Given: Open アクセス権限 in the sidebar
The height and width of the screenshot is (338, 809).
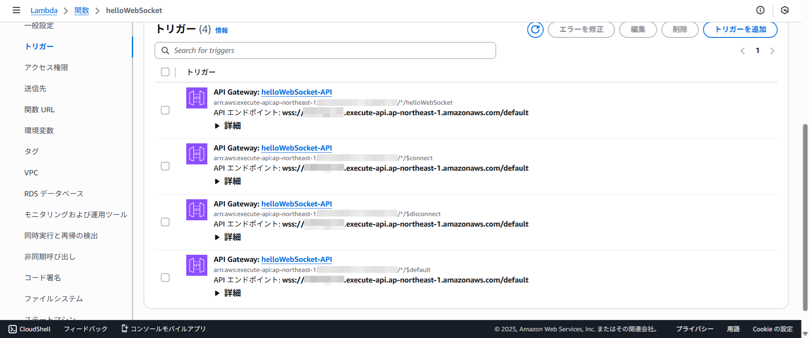Looking at the screenshot, I should [x=46, y=67].
